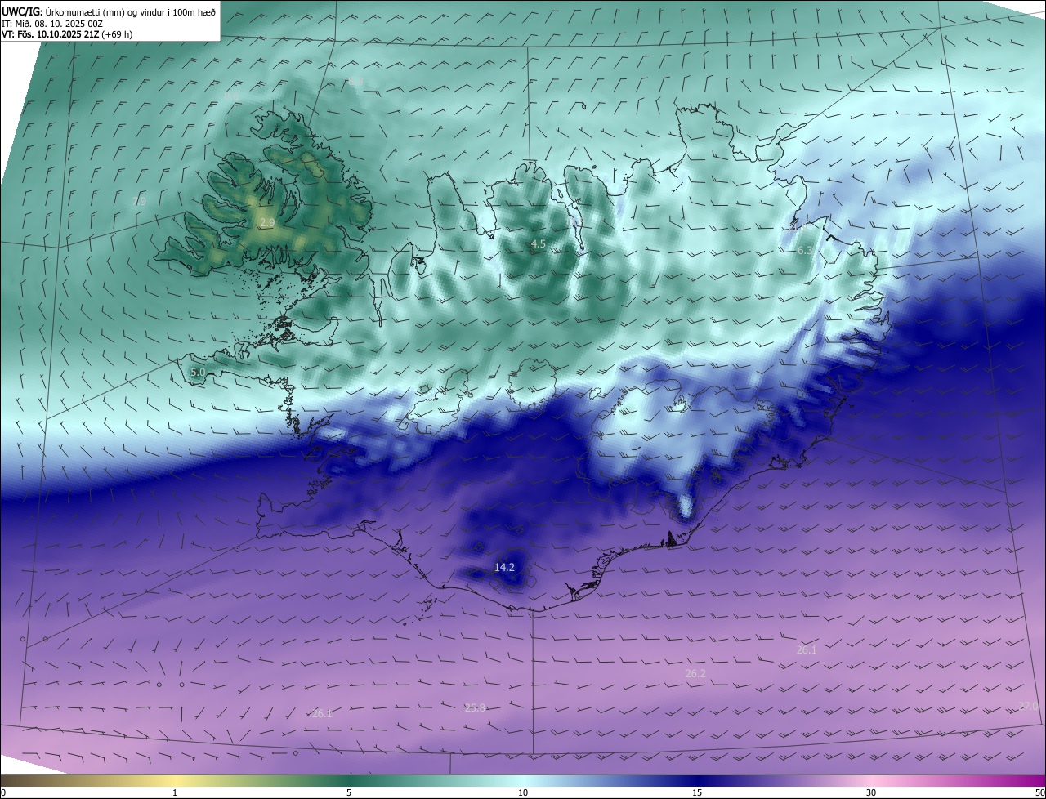Click the "IT: Mið. 08. 10. 2025 00Z" line
Screen dimensions: 1046x799
[x=53, y=24]
